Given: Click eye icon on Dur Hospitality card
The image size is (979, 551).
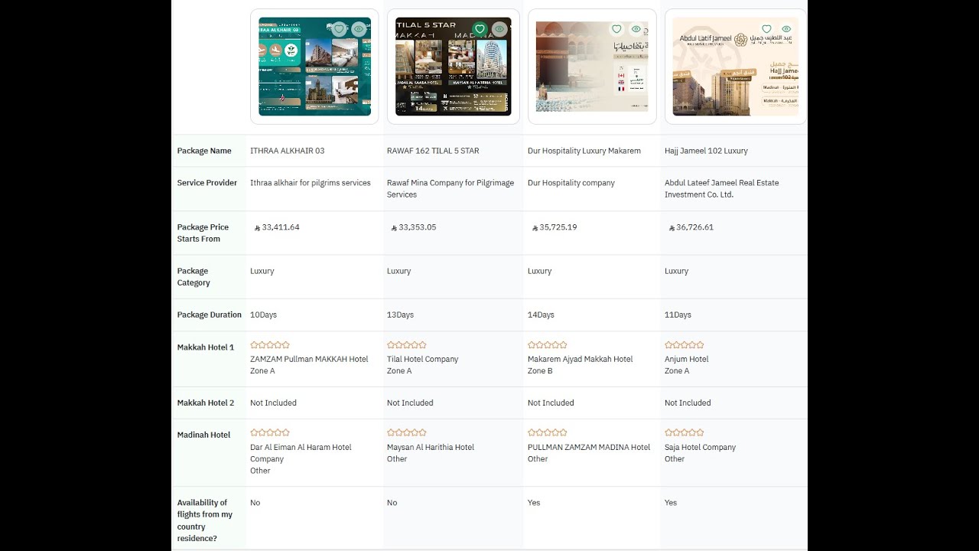Looking at the screenshot, I should [636, 29].
